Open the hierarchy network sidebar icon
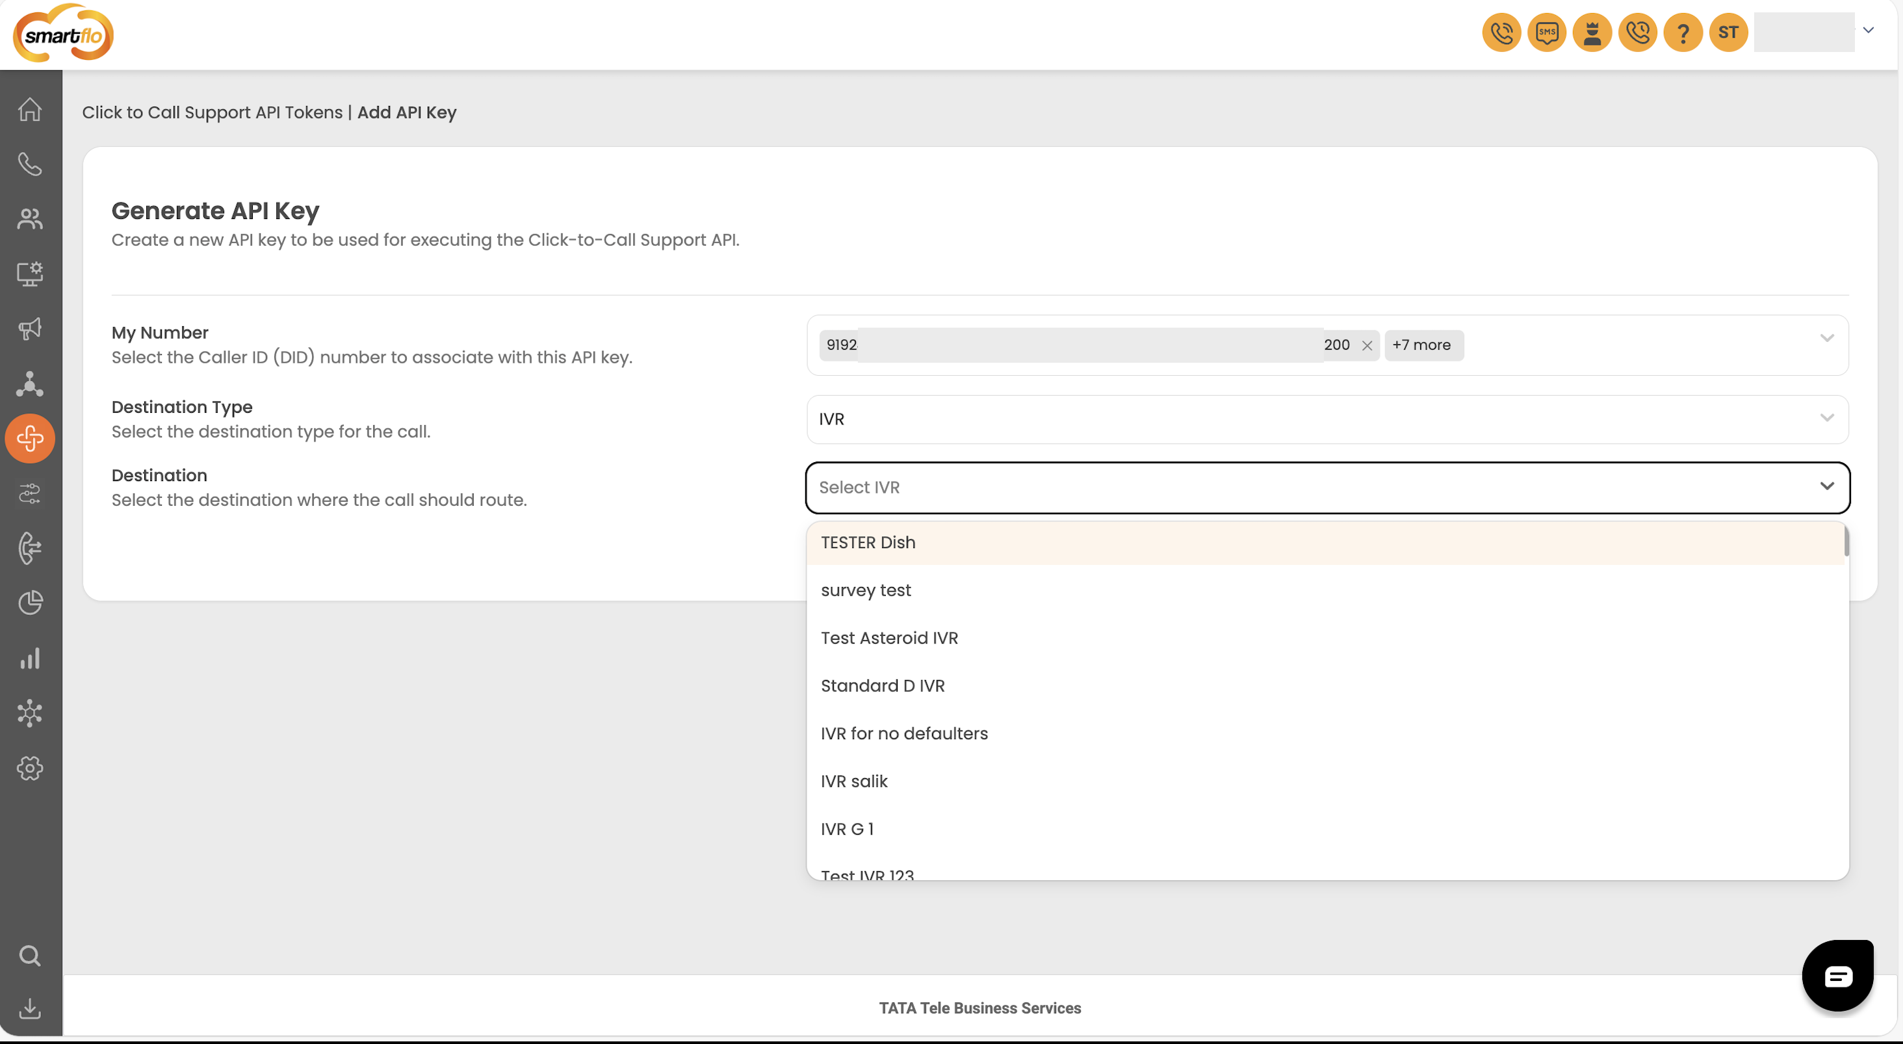Viewport: 1903px width, 1044px height. click(x=31, y=384)
